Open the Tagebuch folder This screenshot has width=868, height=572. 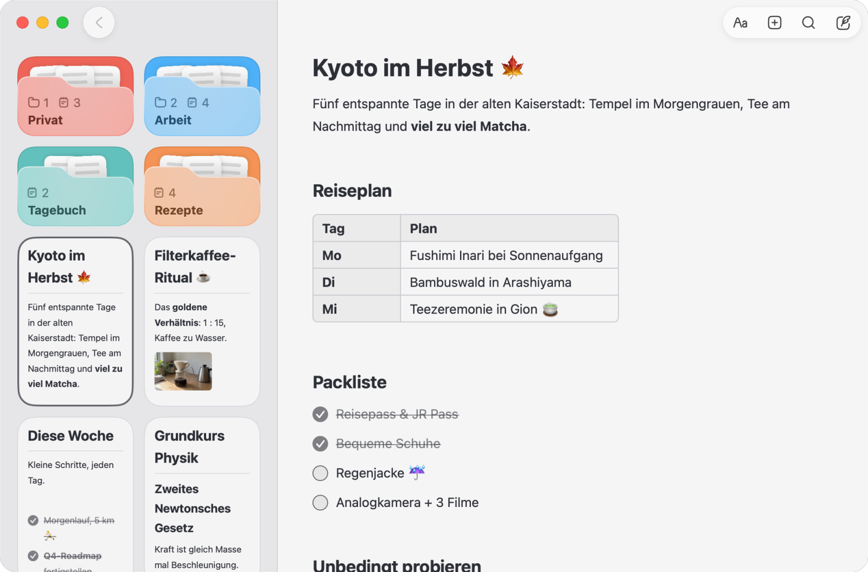click(x=75, y=186)
